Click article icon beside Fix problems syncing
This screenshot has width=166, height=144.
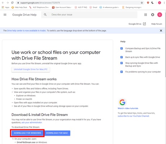[121, 72]
